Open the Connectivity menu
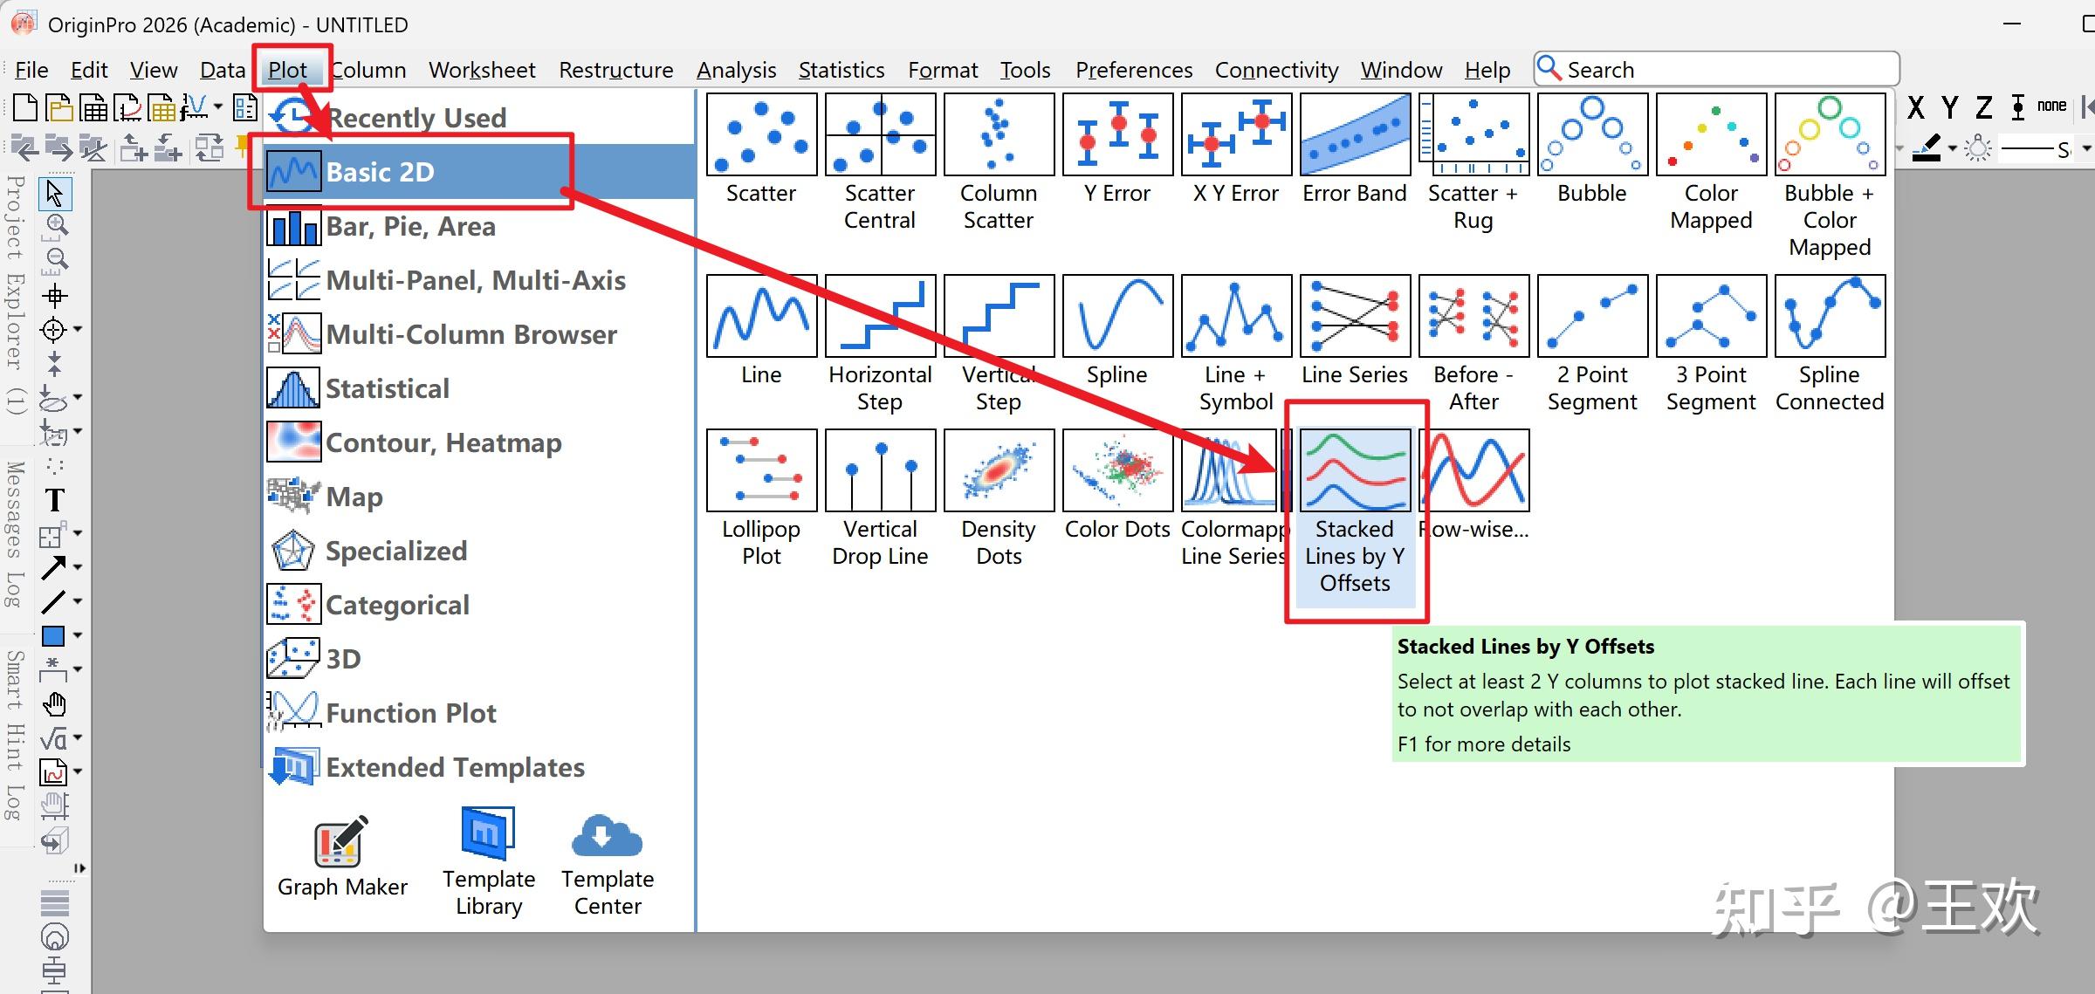 click(1276, 70)
